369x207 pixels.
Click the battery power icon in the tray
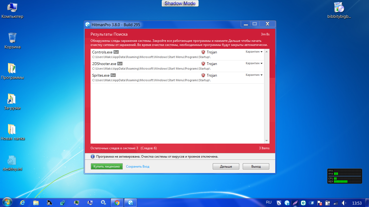tap(328, 203)
